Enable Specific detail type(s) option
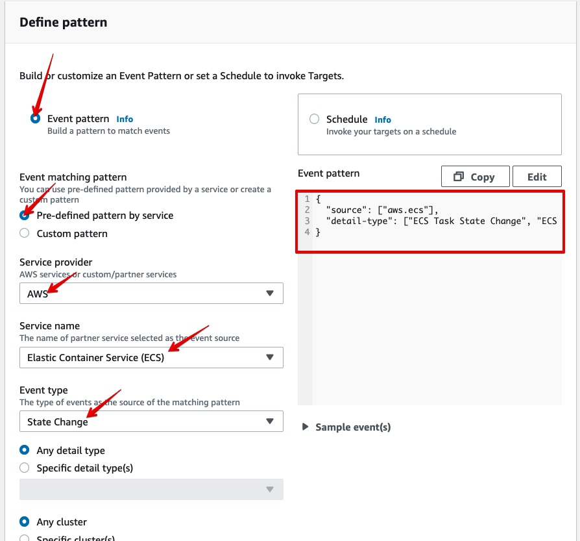The image size is (580, 541). coord(24,468)
